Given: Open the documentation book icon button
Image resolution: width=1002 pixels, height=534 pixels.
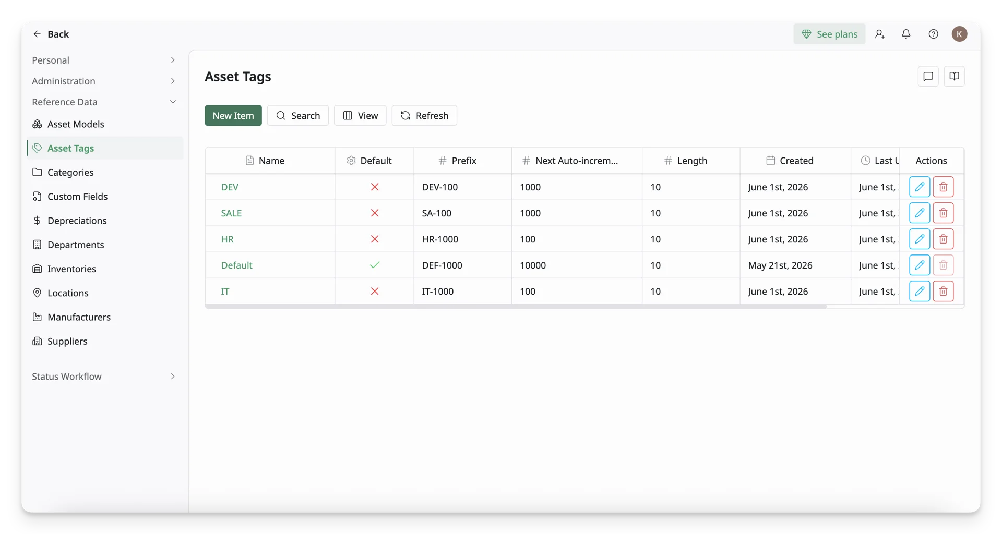Looking at the screenshot, I should click(954, 76).
